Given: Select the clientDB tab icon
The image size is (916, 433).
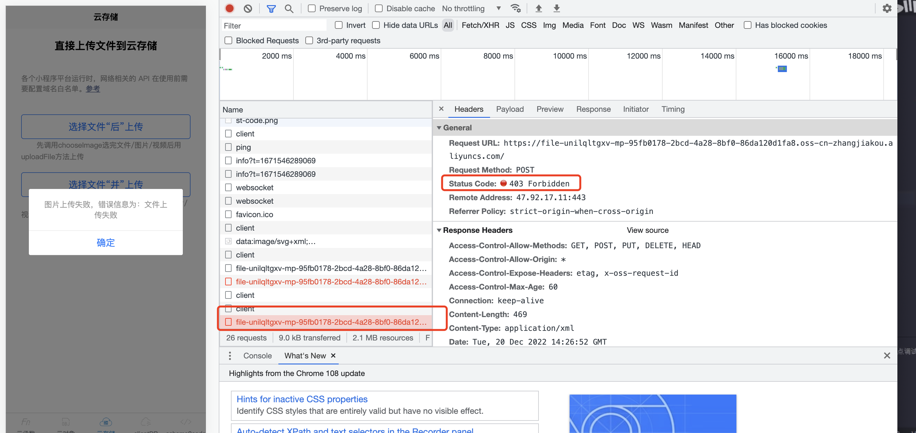Looking at the screenshot, I should (146, 422).
